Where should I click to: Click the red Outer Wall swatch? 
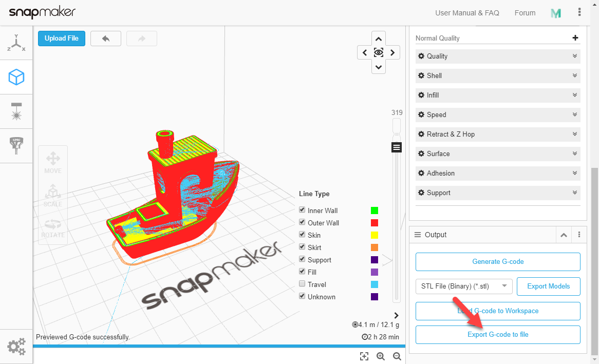(375, 223)
